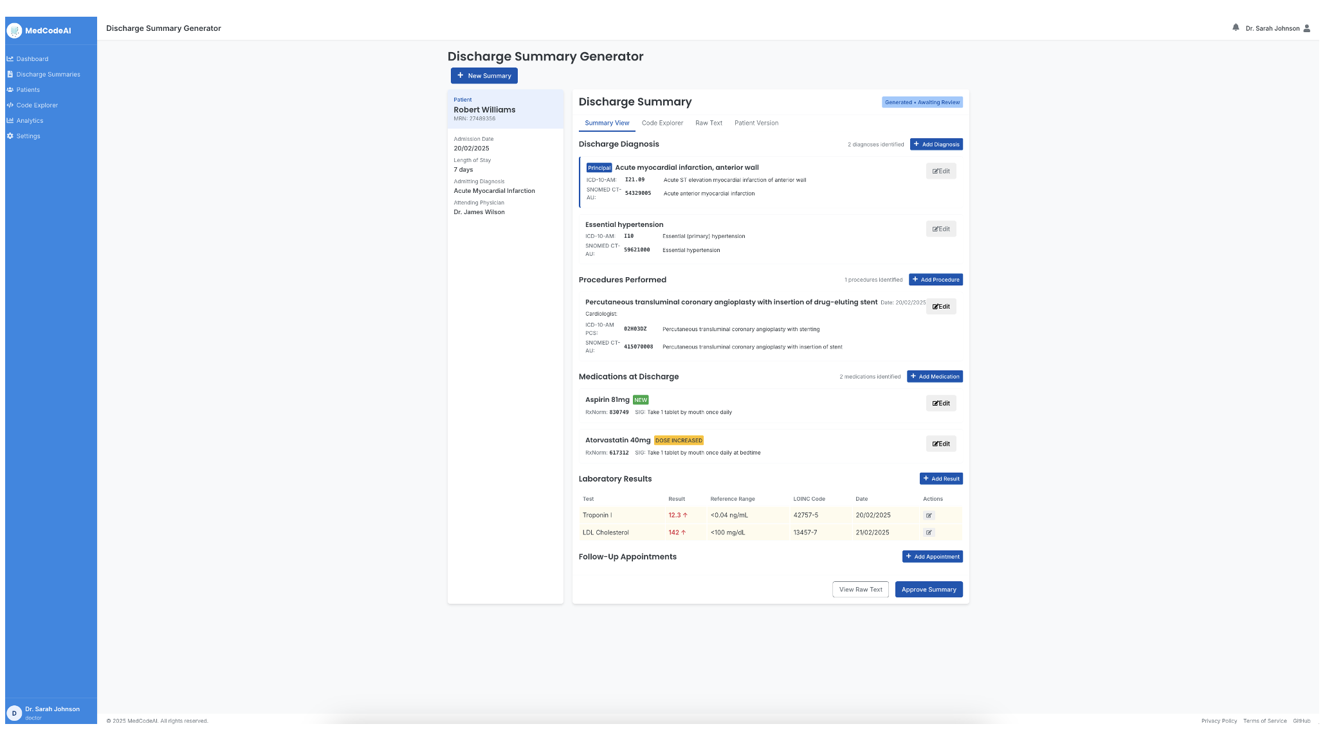Viewport: 1334px width, 733px height.
Task: Open the Privacy Policy link
Action: [x=1219, y=721]
